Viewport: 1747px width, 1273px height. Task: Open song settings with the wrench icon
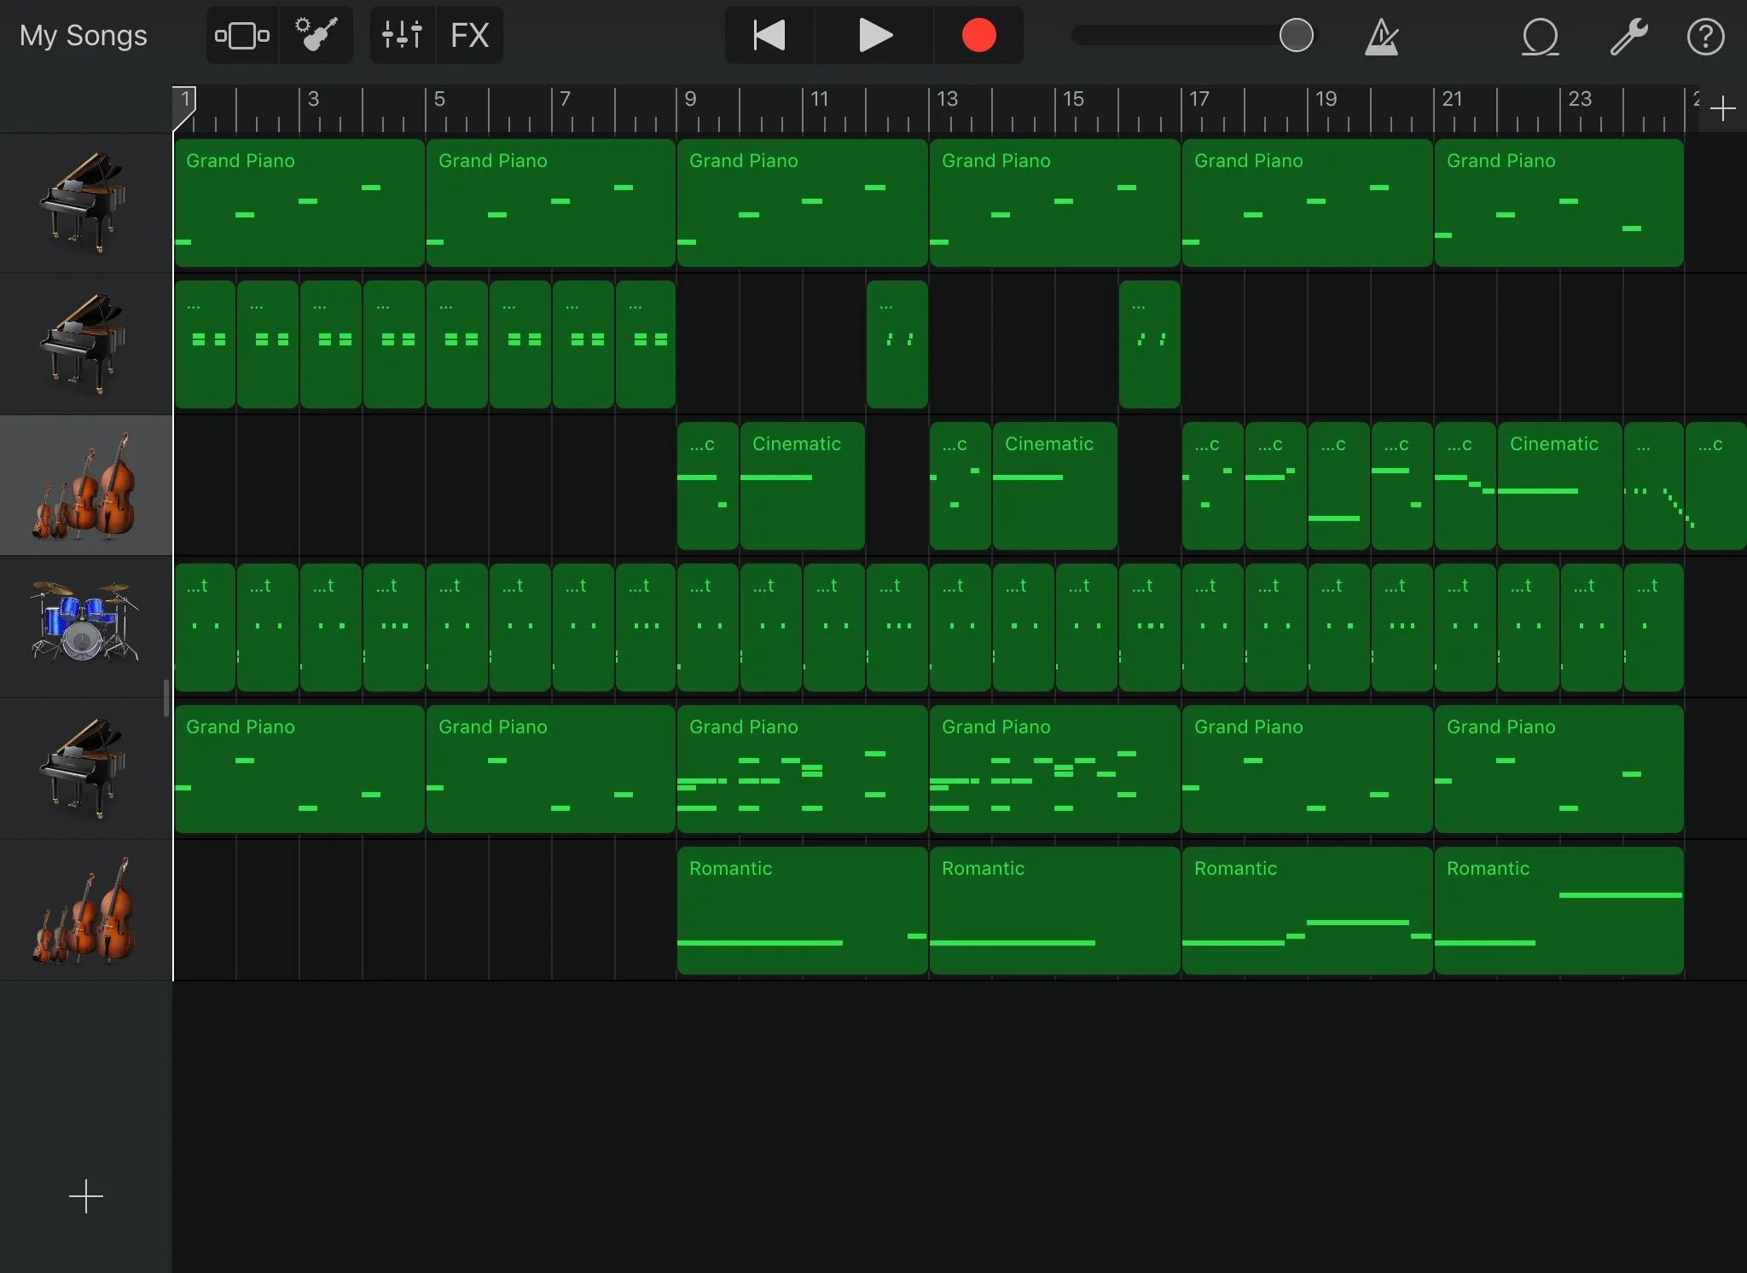1630,37
